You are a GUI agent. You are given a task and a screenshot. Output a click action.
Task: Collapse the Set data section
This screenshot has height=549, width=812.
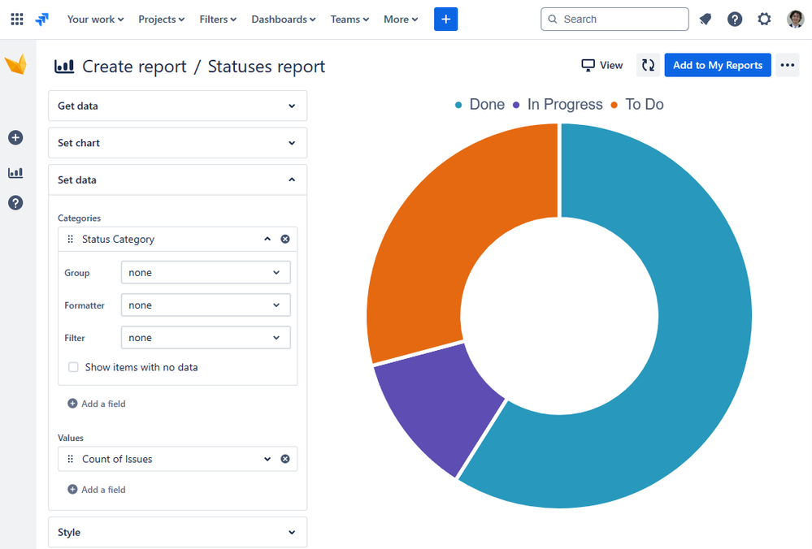[x=178, y=180]
